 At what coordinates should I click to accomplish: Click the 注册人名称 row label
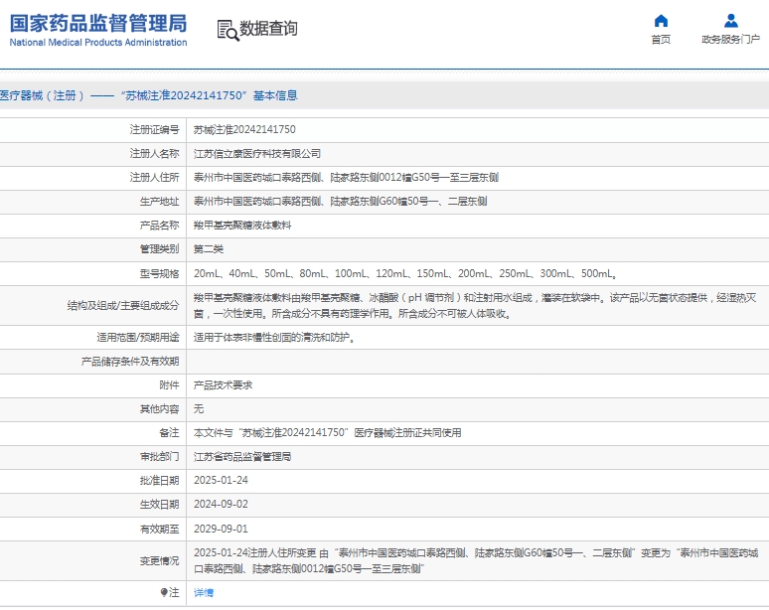[x=154, y=153]
